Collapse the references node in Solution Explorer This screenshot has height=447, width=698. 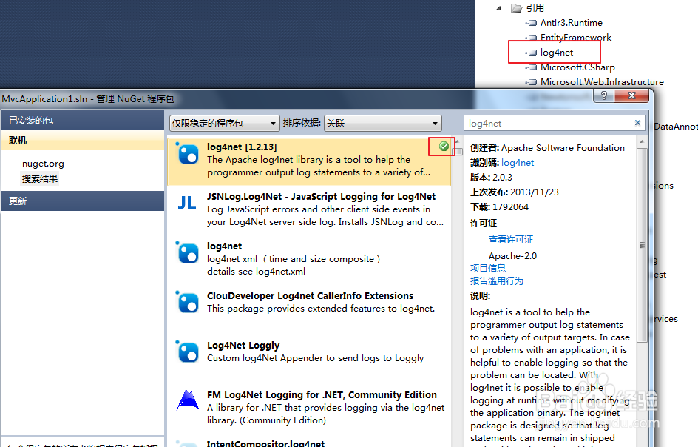498,8
